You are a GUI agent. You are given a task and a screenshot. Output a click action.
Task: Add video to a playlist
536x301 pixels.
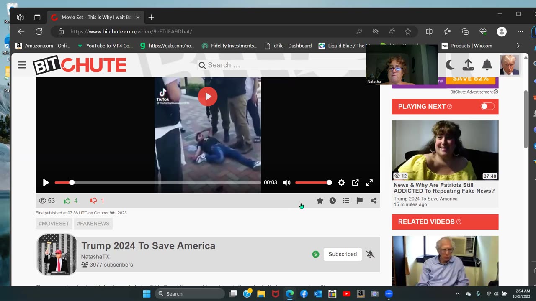coord(346,201)
